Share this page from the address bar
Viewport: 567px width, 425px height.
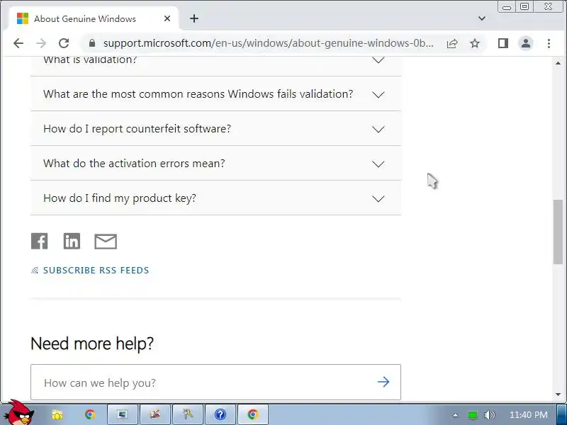click(x=452, y=43)
